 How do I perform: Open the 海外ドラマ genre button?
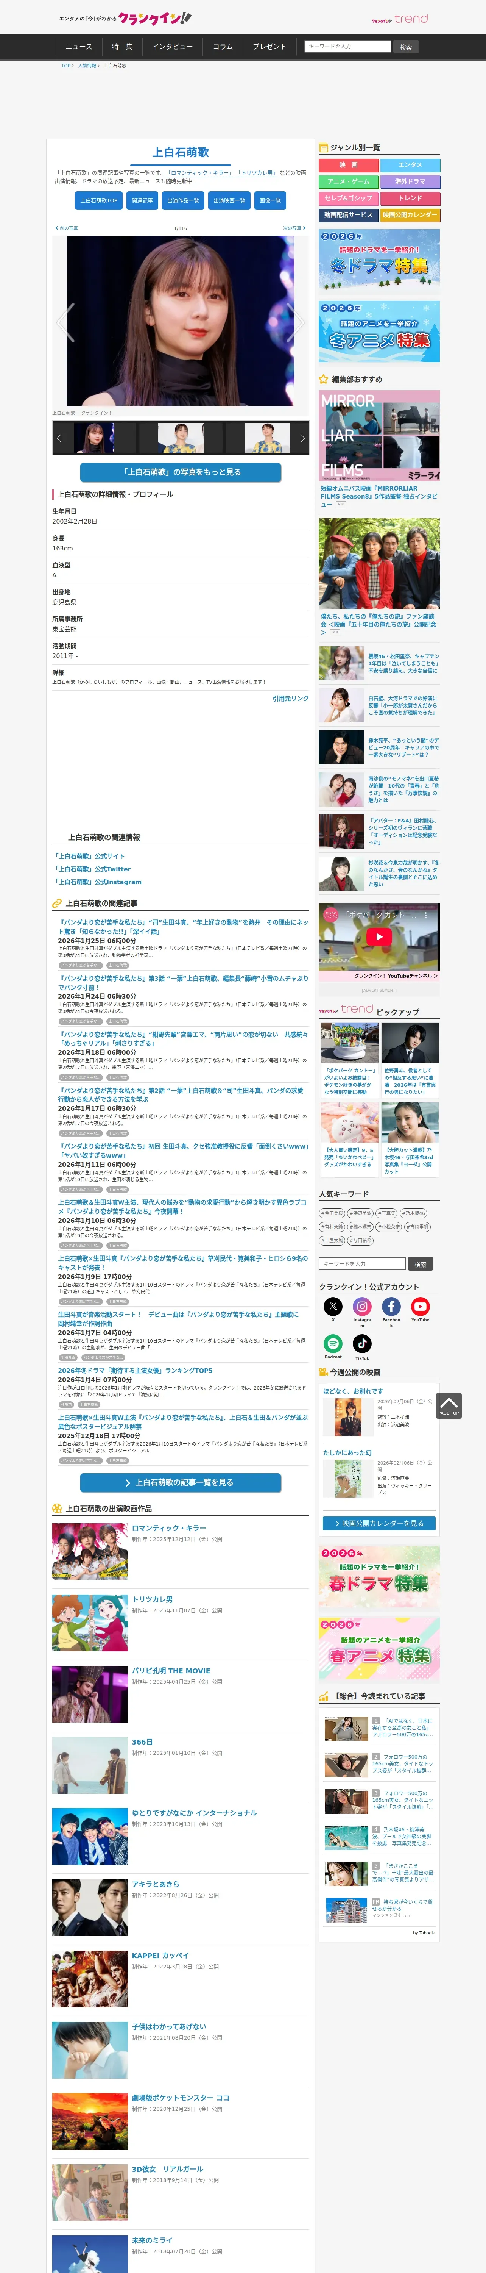click(x=410, y=182)
